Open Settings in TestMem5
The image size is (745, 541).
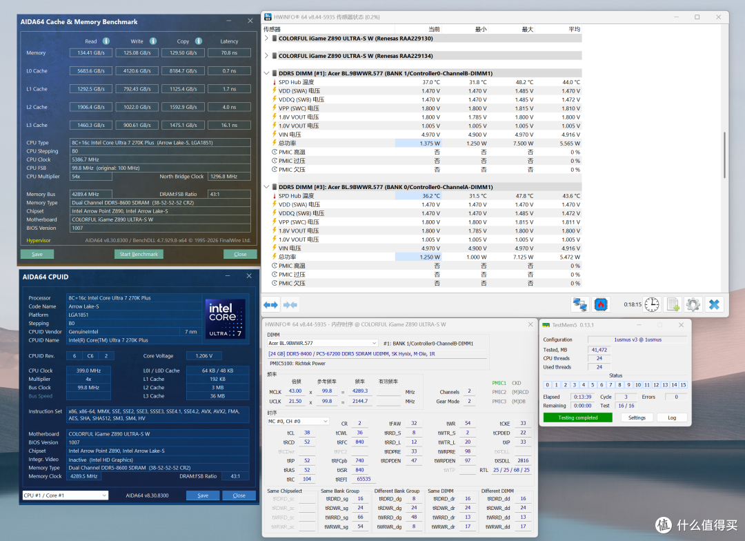coord(637,417)
